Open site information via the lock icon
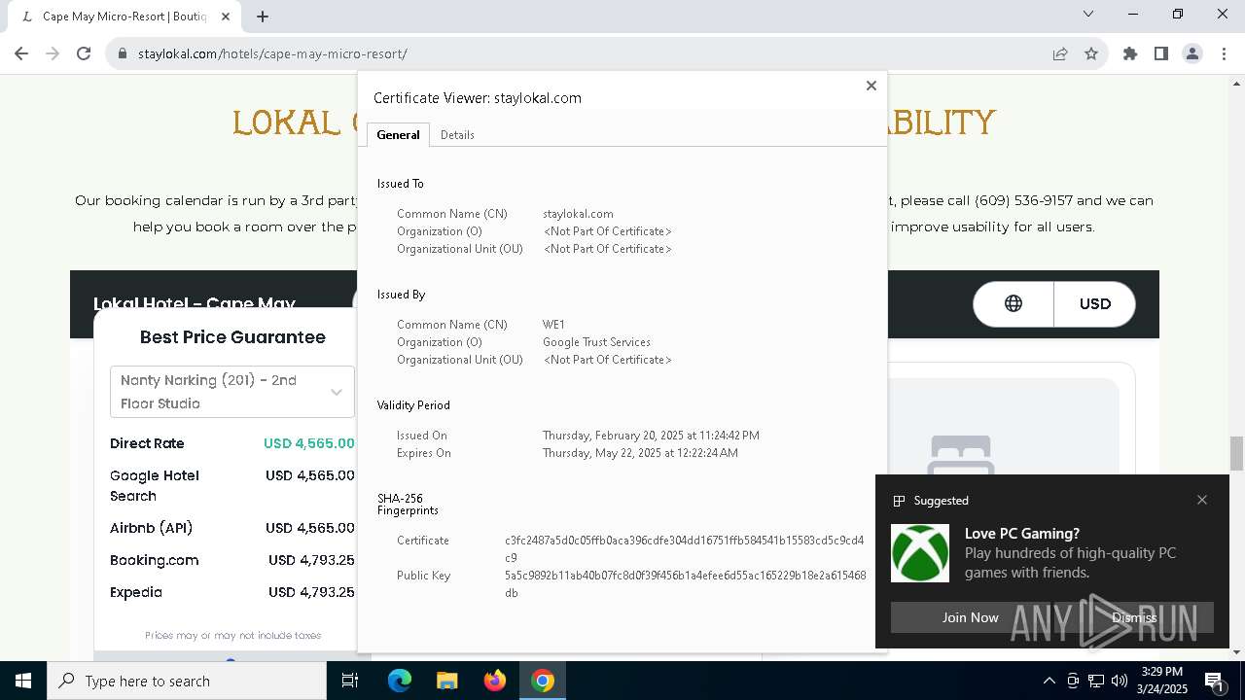1245x700 pixels. pos(123,54)
